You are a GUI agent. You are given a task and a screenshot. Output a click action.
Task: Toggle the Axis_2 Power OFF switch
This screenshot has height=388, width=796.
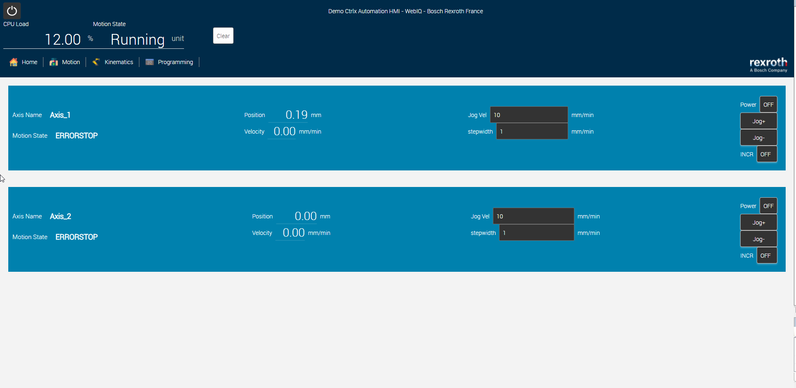(x=768, y=206)
